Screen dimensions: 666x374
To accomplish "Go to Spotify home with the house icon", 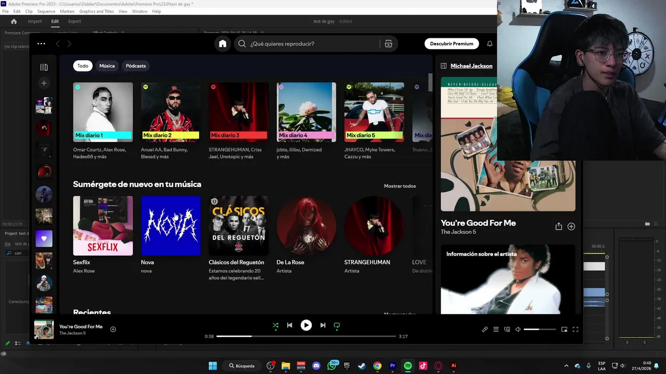I will pyautogui.click(x=223, y=44).
